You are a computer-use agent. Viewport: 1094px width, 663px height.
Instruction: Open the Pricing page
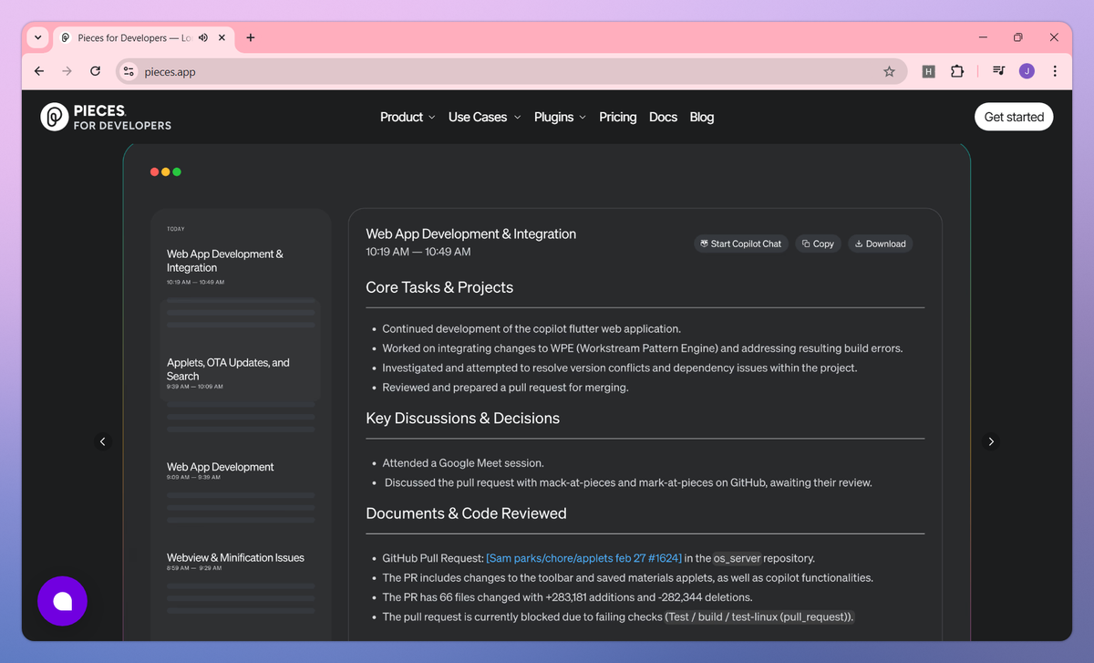[617, 118]
